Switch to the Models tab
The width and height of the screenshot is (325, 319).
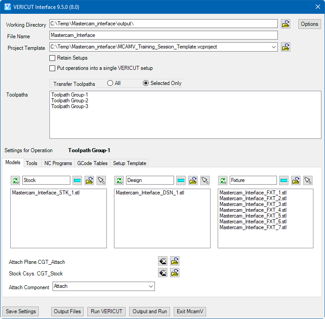[13, 162]
